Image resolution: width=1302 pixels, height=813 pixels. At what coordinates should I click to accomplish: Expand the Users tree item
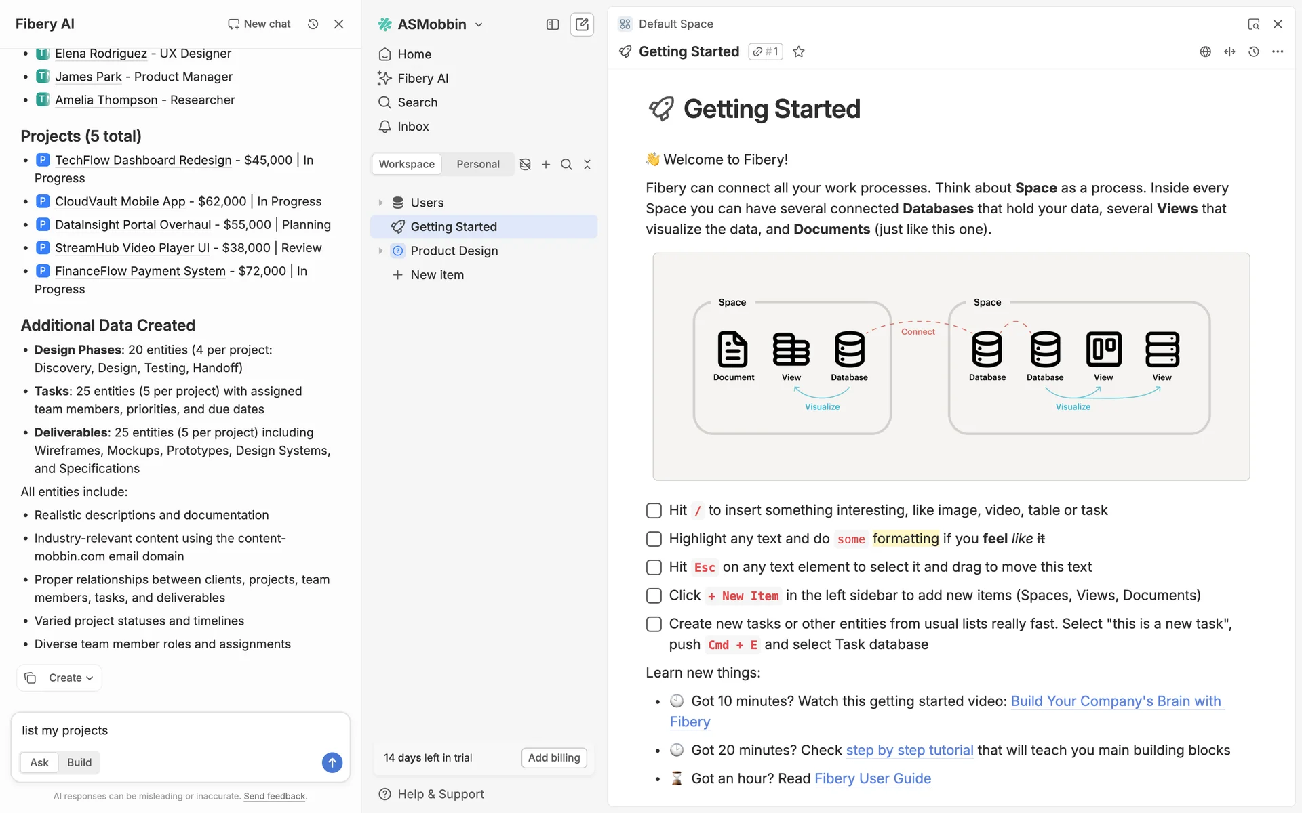(x=380, y=203)
